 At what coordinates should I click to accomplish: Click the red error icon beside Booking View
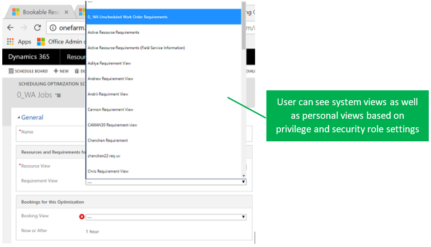pyautogui.click(x=82, y=217)
